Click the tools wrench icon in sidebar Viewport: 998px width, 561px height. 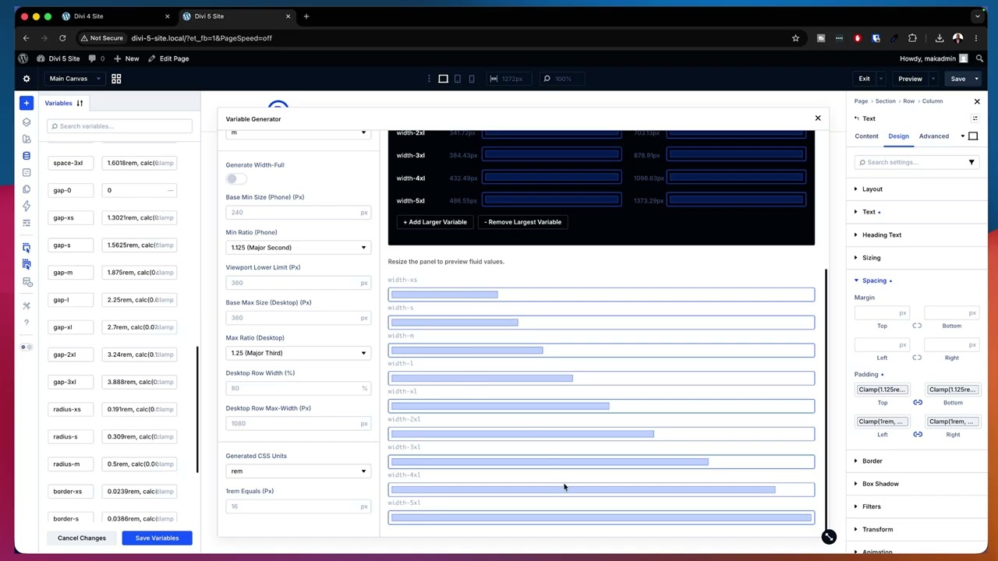tap(27, 305)
